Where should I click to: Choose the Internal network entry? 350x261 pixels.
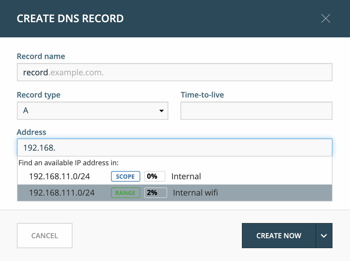pos(186,176)
